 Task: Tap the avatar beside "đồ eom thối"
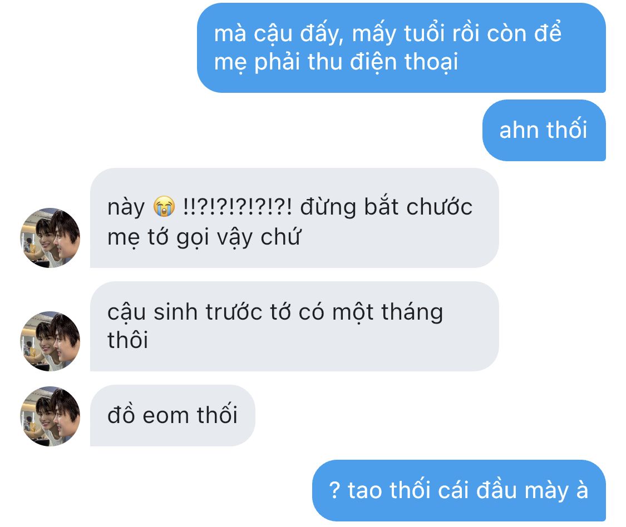coord(50,416)
